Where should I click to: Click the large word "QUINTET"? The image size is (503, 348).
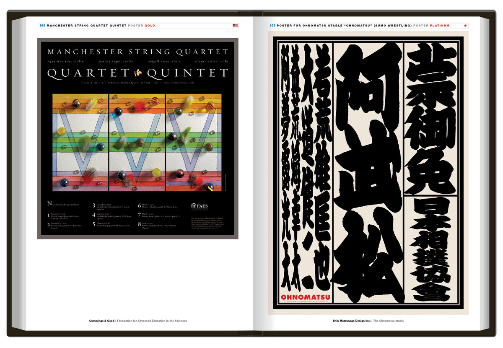tap(187, 74)
